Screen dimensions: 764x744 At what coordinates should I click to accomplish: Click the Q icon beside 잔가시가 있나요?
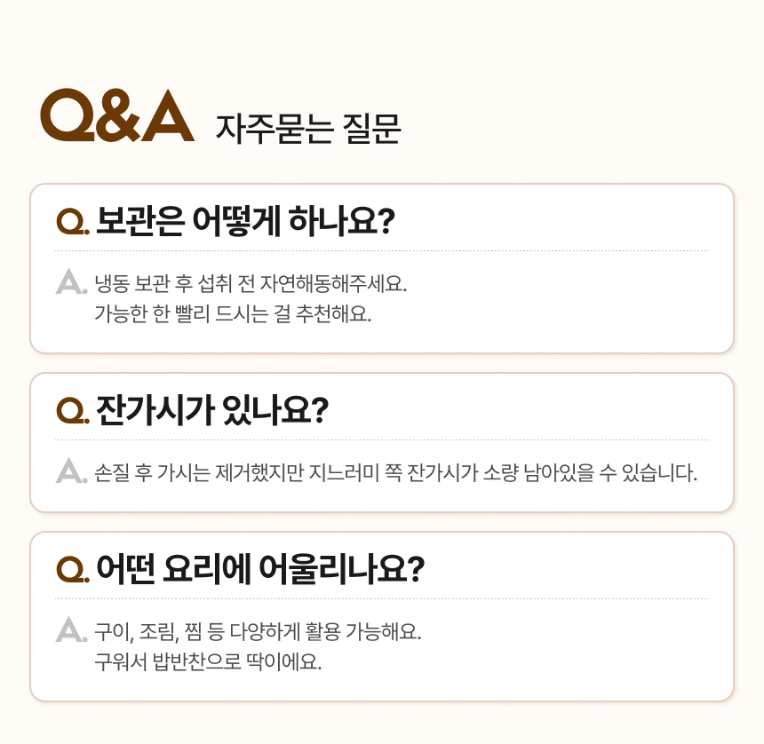point(70,410)
